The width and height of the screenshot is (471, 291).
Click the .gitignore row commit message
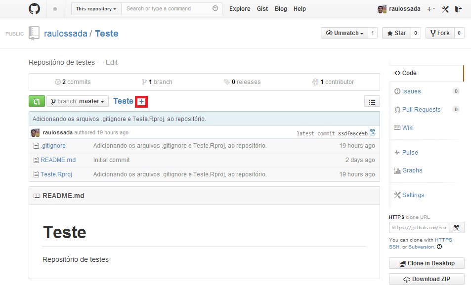pos(180,146)
